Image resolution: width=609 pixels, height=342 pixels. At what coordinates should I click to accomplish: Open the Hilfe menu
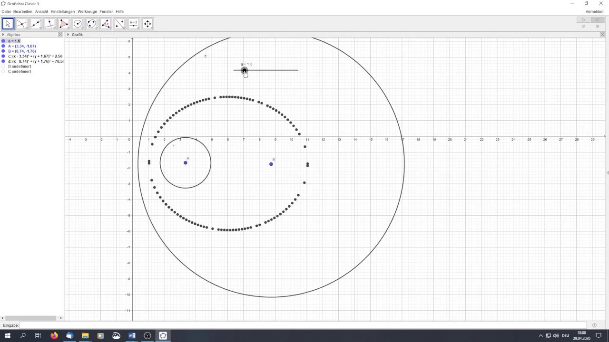(x=119, y=11)
